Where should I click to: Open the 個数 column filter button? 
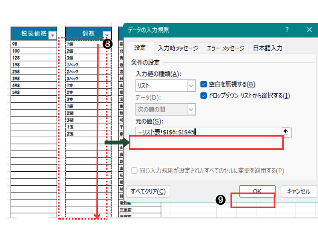(x=107, y=35)
